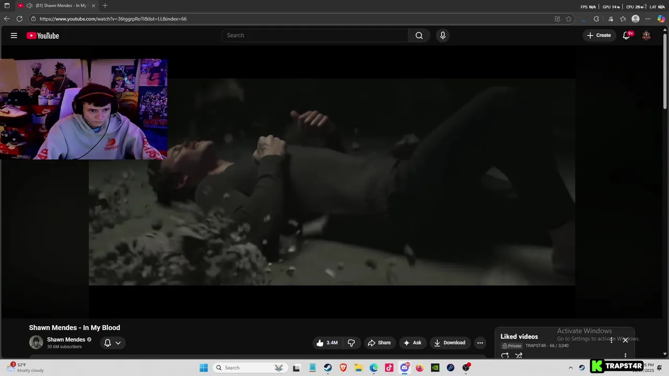
Task: Open more actions ellipsis below video
Action: tap(480, 343)
